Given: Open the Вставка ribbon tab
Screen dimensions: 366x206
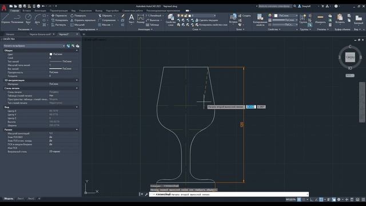Looking at the screenshot, I should coord(27,11).
